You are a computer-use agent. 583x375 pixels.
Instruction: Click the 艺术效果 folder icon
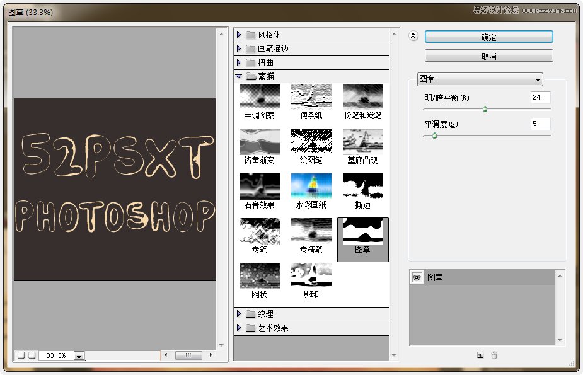tap(251, 328)
